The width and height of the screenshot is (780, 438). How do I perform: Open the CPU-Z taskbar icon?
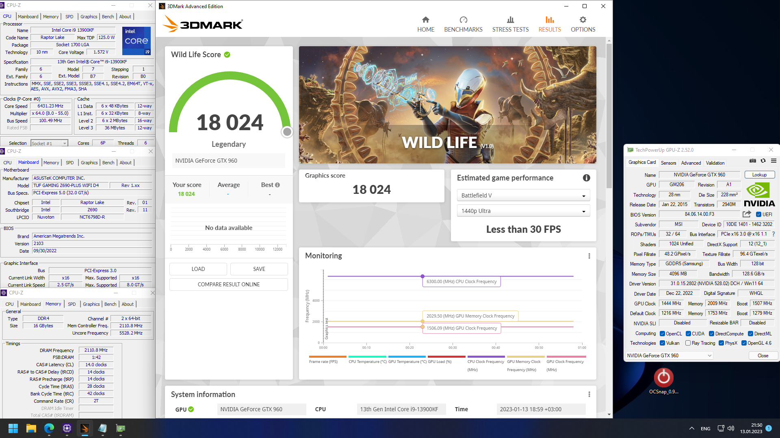67,428
